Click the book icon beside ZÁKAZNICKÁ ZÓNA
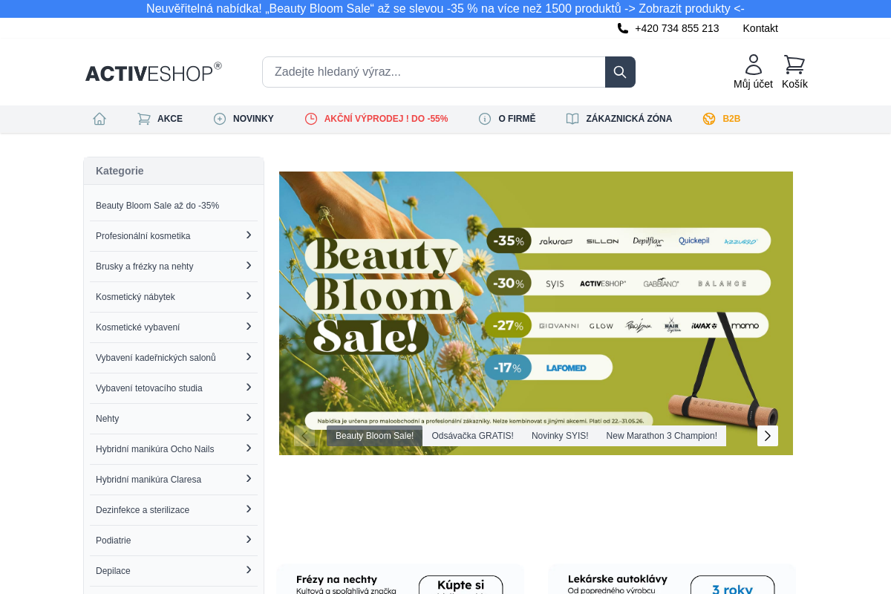The image size is (891, 594). tap(572, 119)
